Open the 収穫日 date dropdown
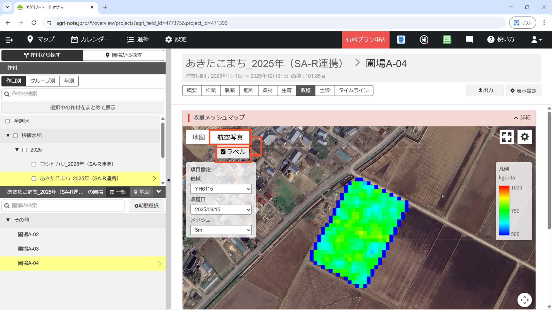 (221, 210)
